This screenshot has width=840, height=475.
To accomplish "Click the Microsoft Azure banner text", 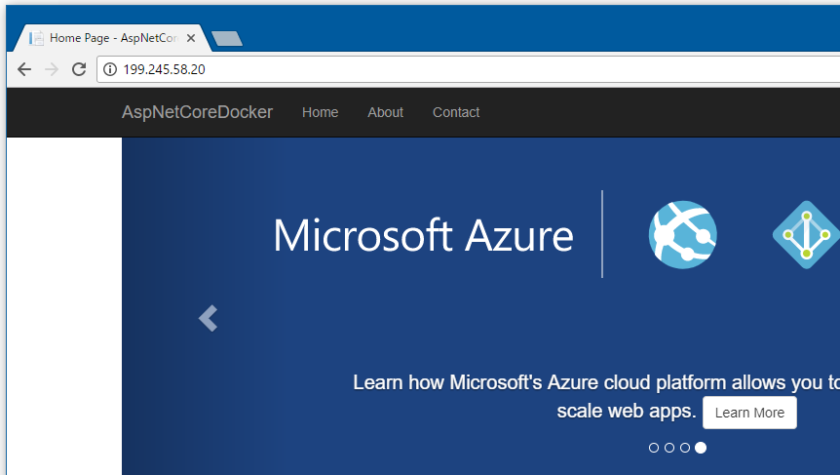I will [x=423, y=235].
